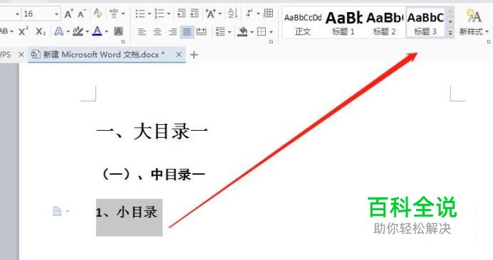Viewport: 493px width, 260px height.
Task: Apply bullet list formatting
Action: point(140,13)
